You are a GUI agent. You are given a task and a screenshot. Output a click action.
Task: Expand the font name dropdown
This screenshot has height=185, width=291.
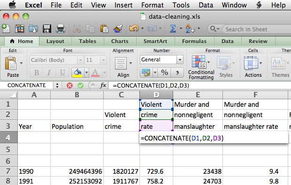pos(80,60)
